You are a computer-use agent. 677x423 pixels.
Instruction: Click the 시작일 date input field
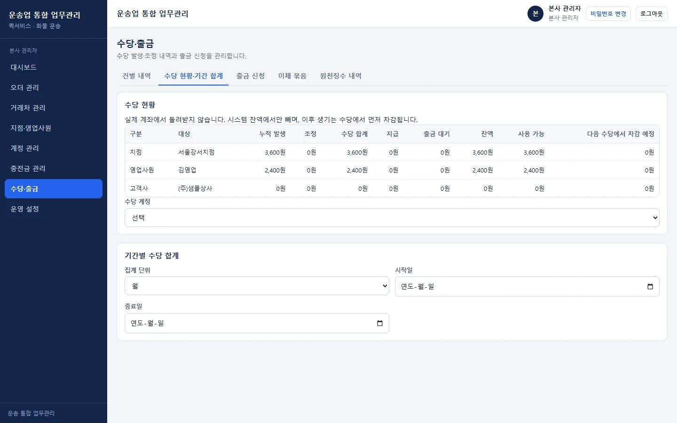pos(527,287)
